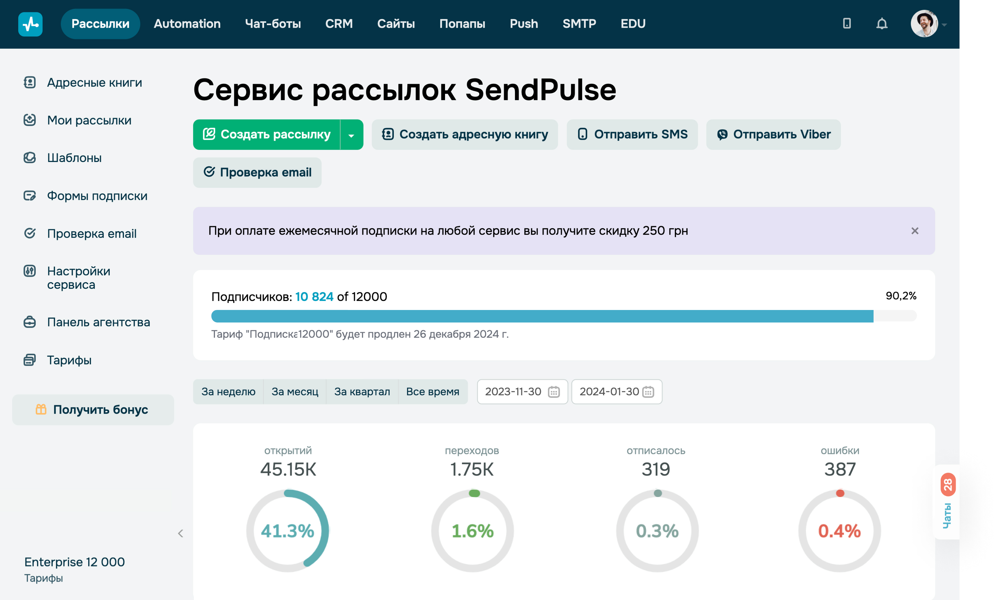
Task: Open the Попапы tab
Action: click(x=462, y=24)
